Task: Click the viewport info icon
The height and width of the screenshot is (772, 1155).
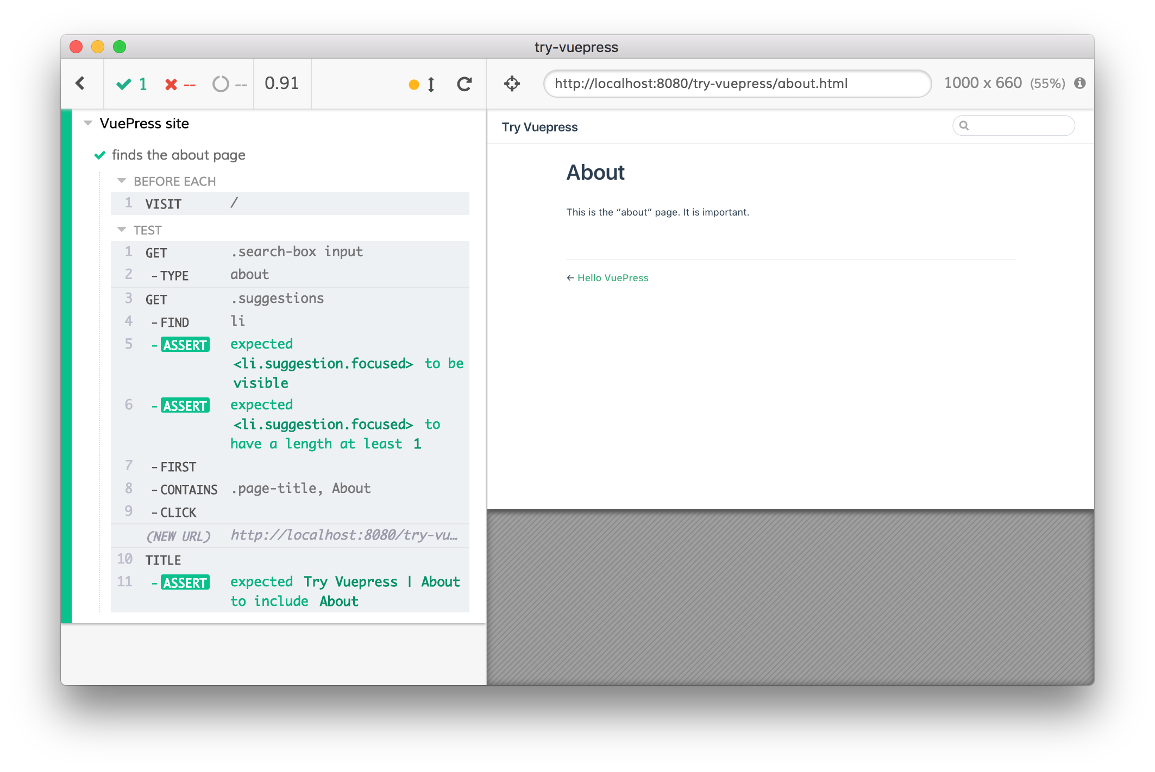Action: point(1080,83)
